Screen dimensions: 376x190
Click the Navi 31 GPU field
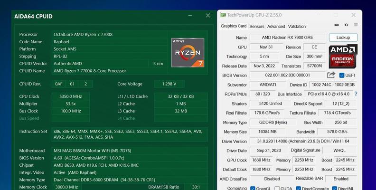[x=266, y=47]
